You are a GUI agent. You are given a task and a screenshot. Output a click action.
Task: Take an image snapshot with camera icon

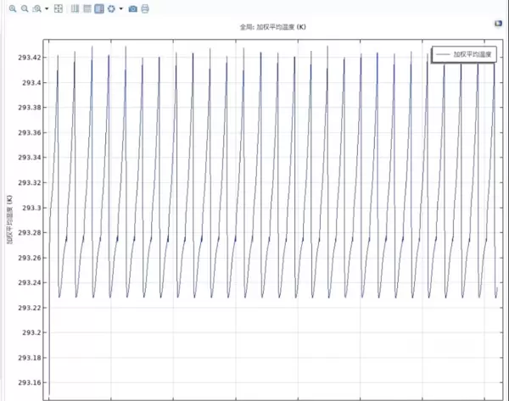(x=133, y=8)
